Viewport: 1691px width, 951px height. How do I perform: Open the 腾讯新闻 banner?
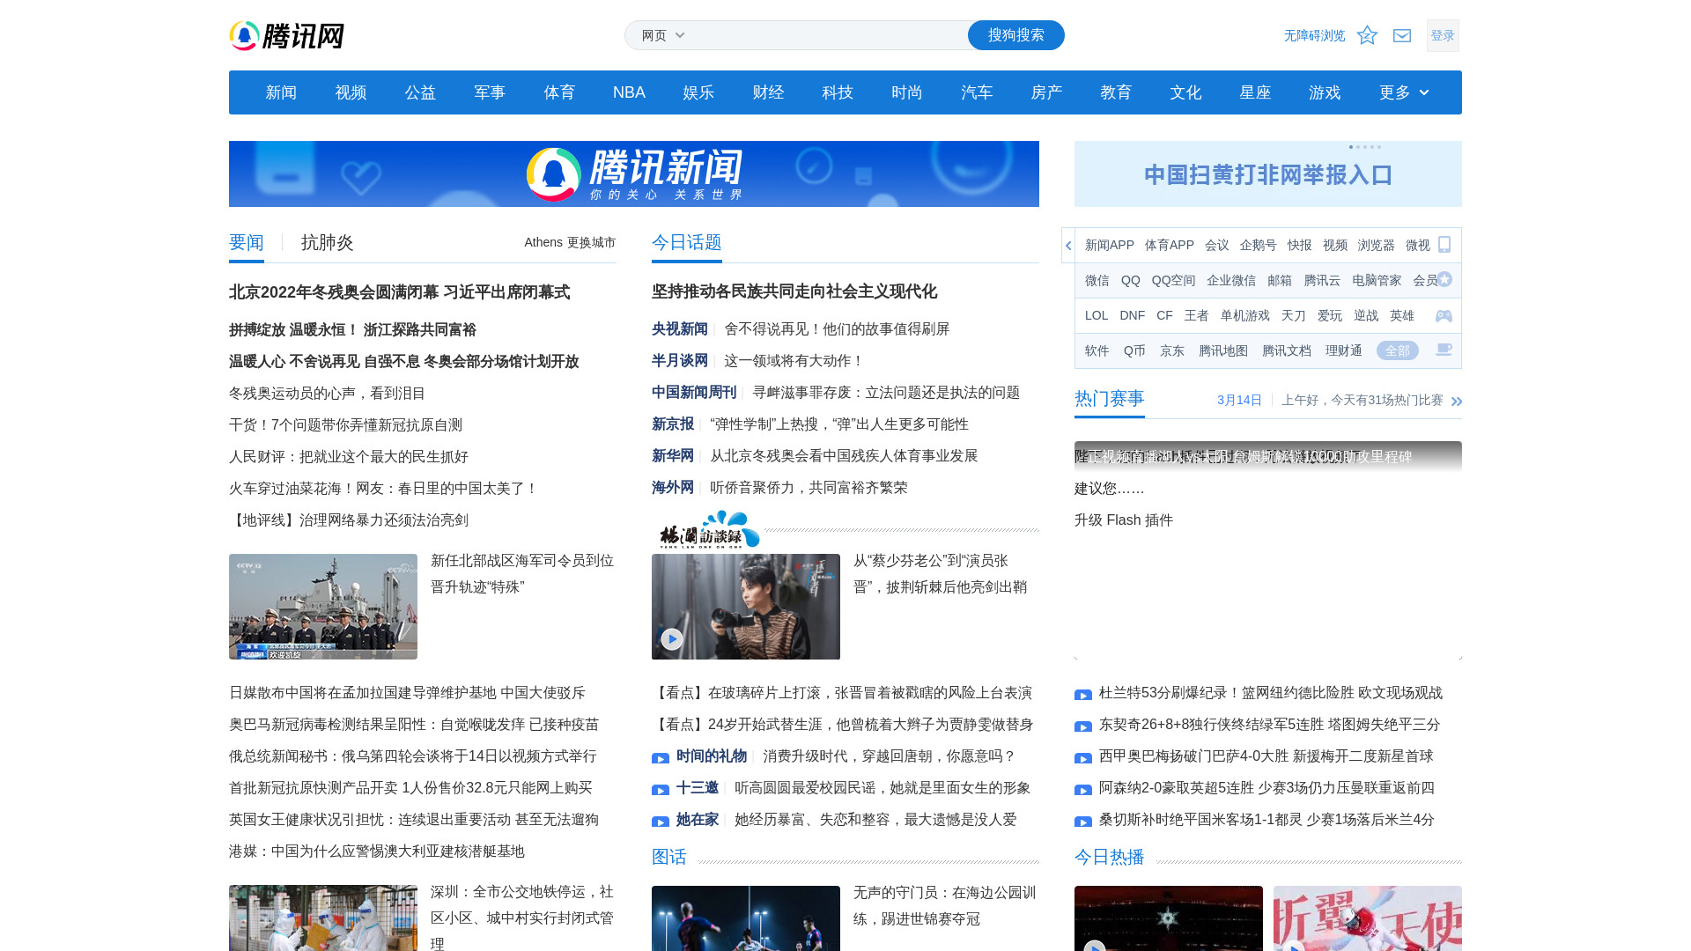634,173
